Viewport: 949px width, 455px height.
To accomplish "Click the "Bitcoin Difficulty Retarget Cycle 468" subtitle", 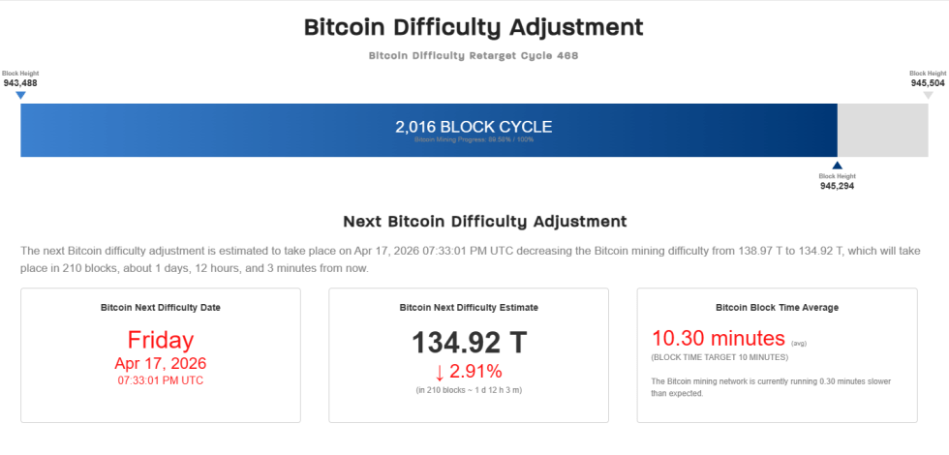I will pyautogui.click(x=474, y=56).
